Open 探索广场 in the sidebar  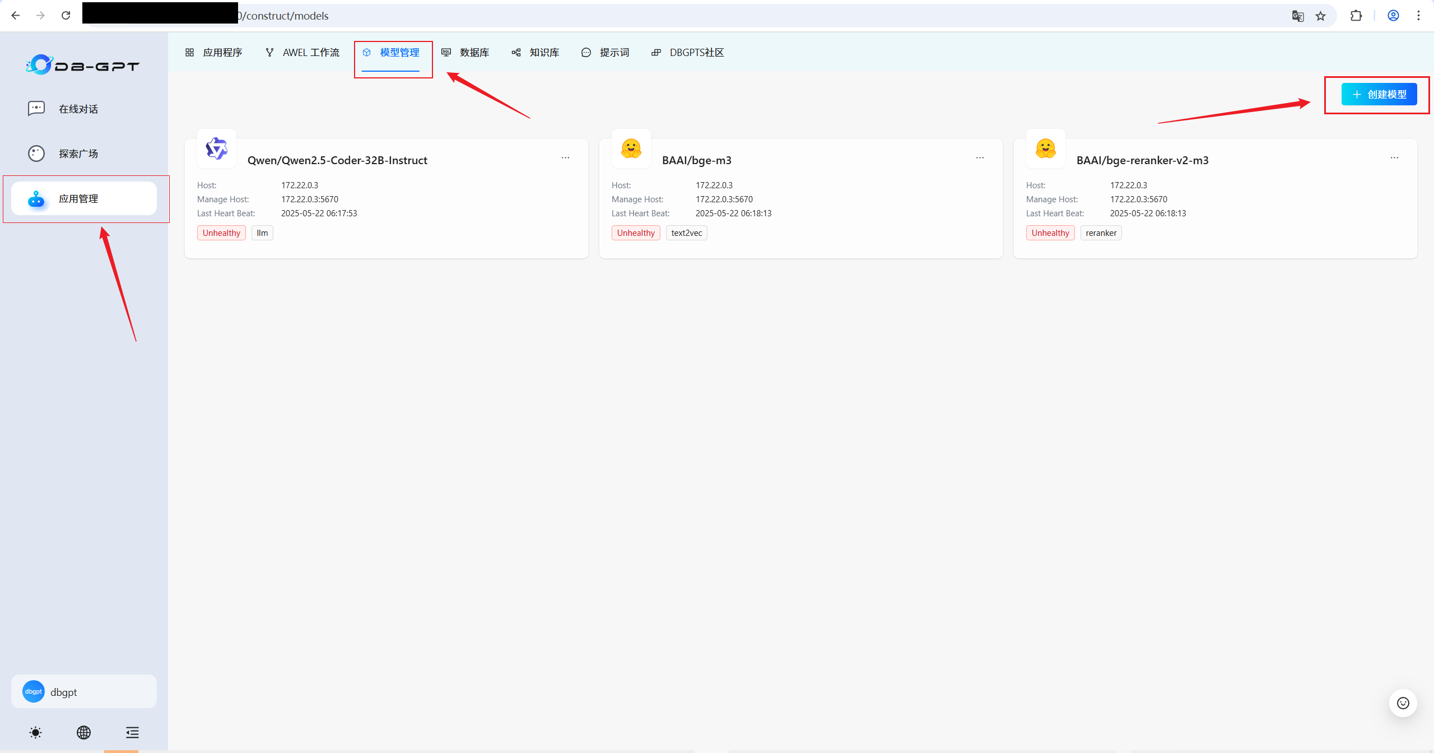[78, 154]
